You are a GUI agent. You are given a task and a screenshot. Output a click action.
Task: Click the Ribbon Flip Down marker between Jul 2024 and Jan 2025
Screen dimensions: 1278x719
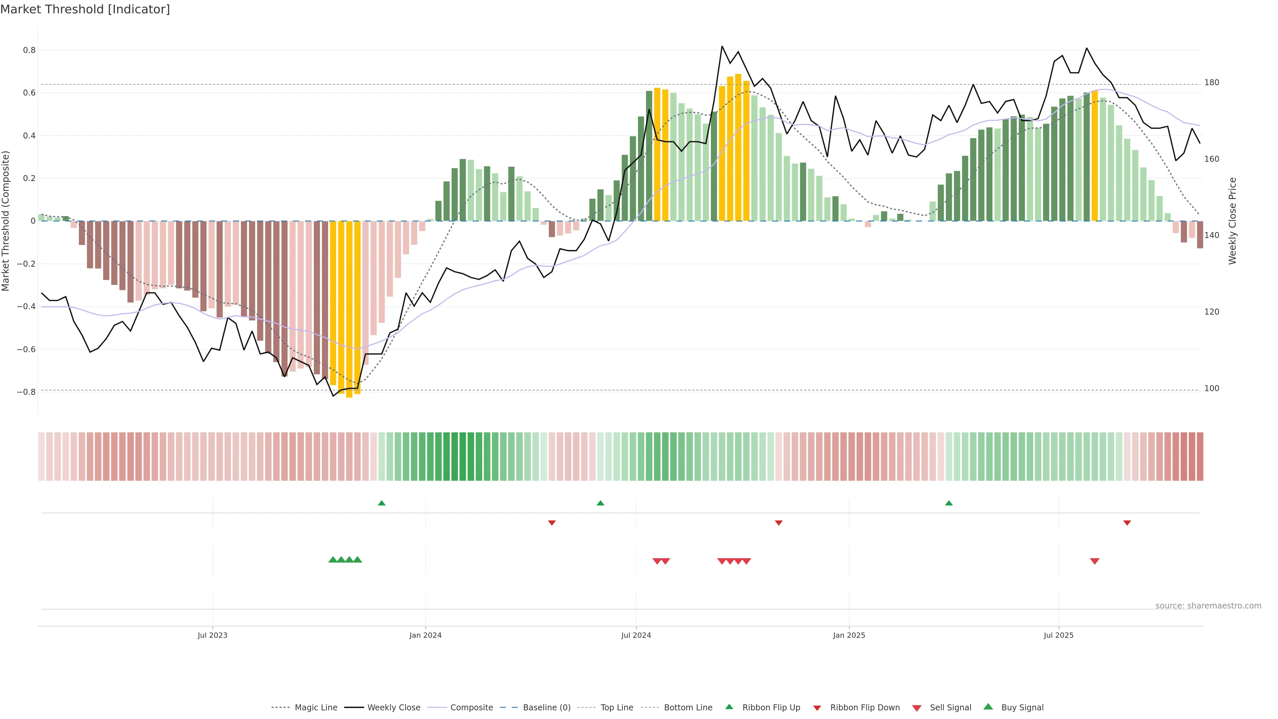(778, 523)
